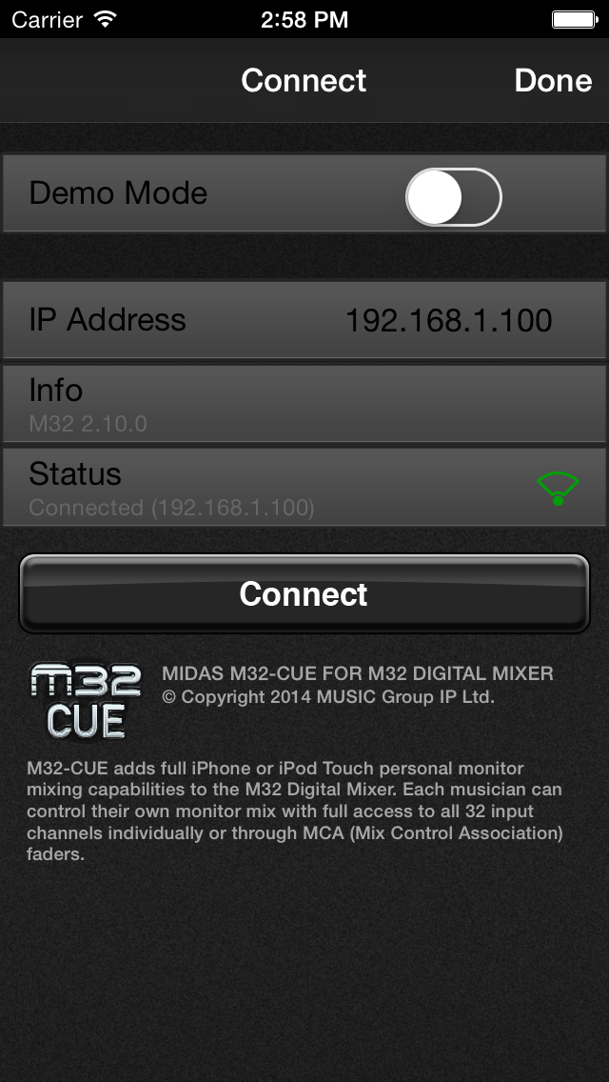Edit the IP Address field 192.168.1.100
The width and height of the screenshot is (609, 1082).
pyautogui.click(x=448, y=320)
